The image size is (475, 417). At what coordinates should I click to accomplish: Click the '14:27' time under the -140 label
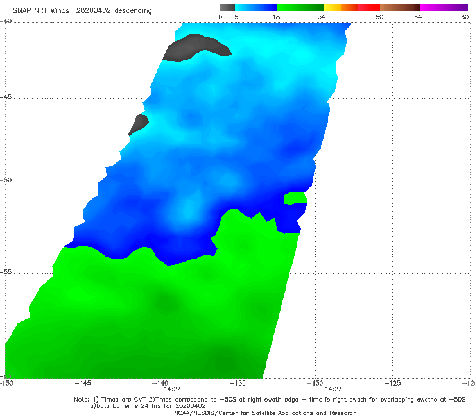172,389
